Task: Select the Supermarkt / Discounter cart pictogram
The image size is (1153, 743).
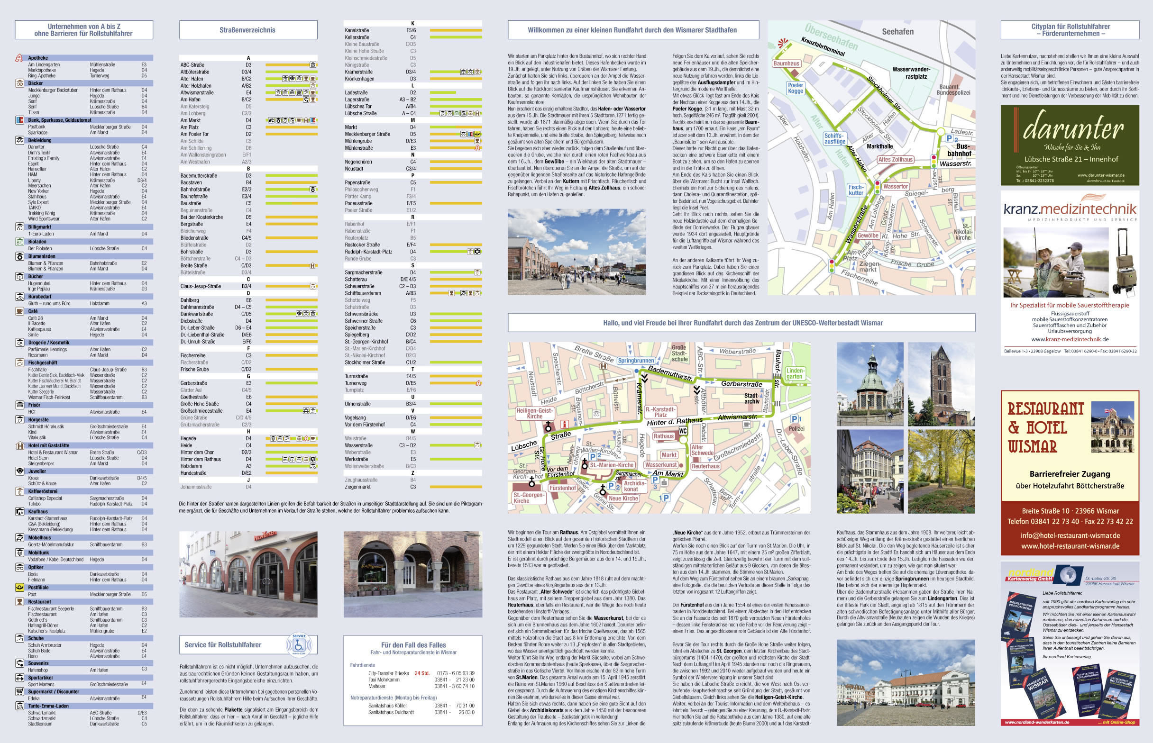Action: (19, 692)
